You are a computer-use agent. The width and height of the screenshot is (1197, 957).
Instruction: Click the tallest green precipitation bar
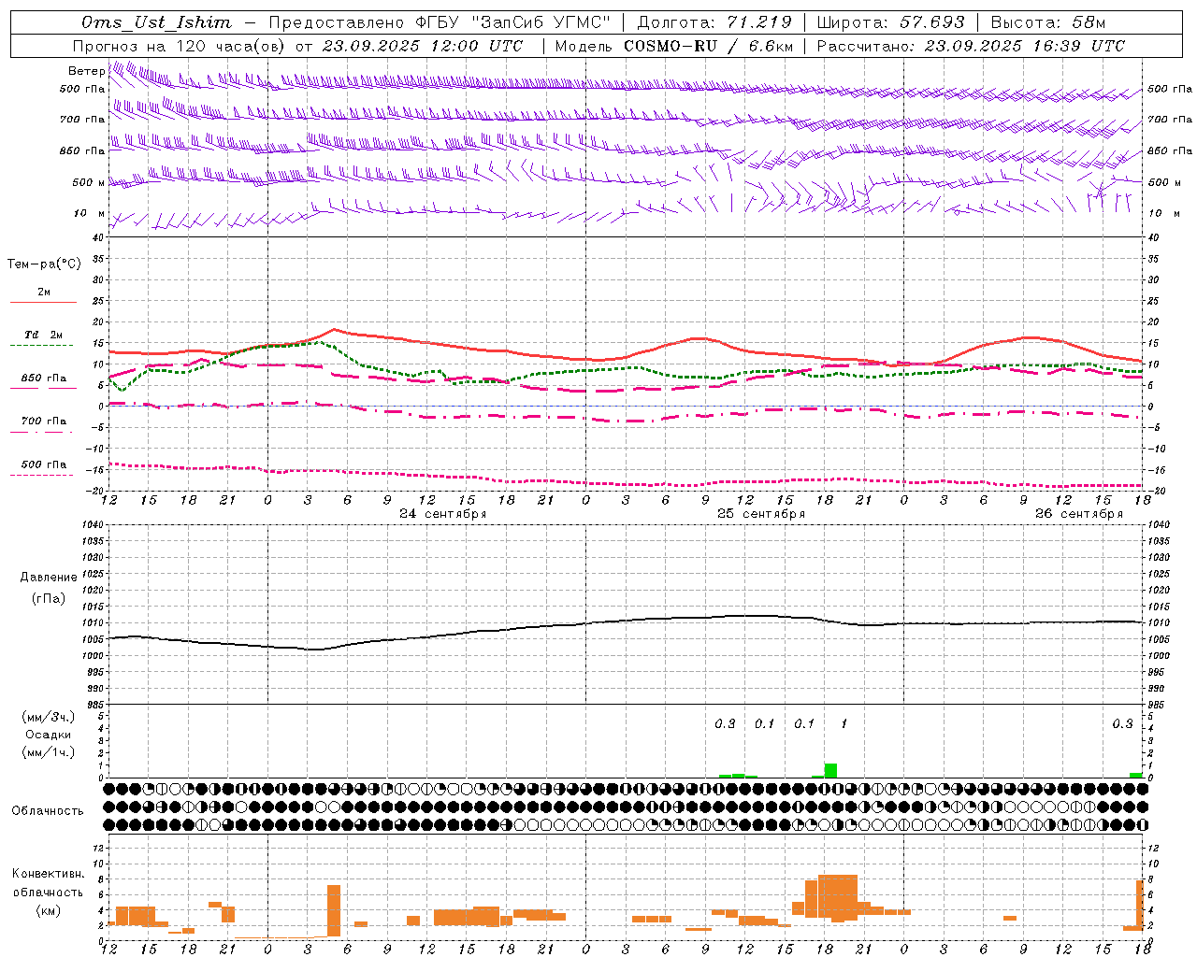[830, 771]
